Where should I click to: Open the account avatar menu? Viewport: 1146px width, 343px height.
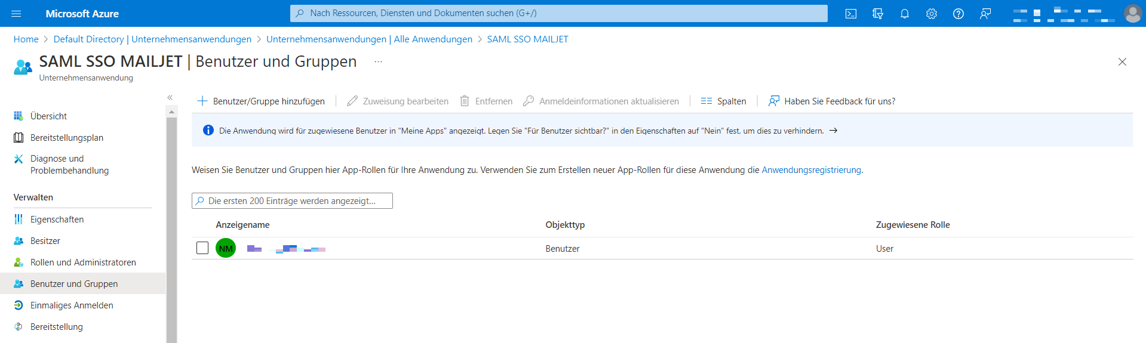click(x=1133, y=13)
